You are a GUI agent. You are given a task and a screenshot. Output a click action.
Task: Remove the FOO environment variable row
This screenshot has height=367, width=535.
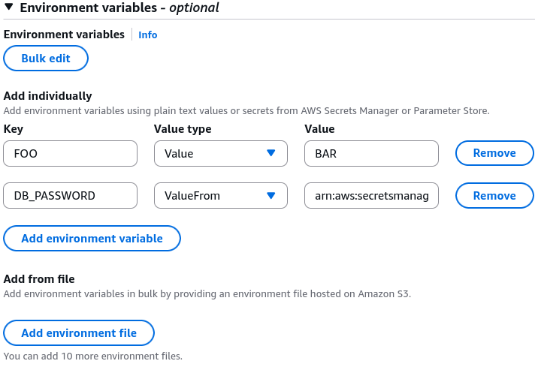pyautogui.click(x=494, y=153)
